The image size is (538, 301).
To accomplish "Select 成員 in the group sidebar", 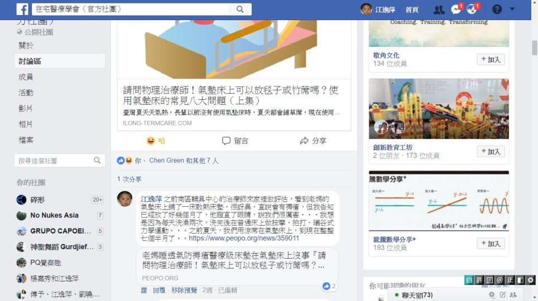I will click(x=26, y=77).
